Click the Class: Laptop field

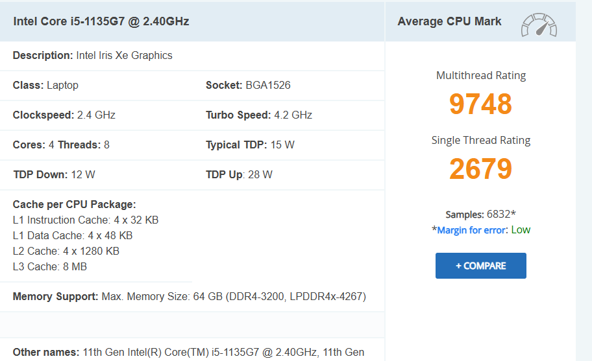(45, 86)
